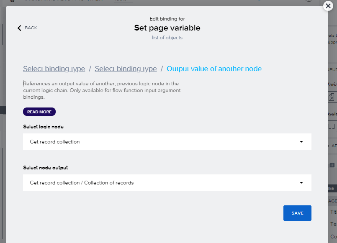The image size is (337, 243).
Task: Go to first Select binding type breadcrumb
Action: click(x=54, y=69)
